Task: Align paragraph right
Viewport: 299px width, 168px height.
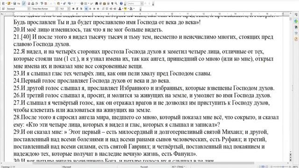Action: 94,8
